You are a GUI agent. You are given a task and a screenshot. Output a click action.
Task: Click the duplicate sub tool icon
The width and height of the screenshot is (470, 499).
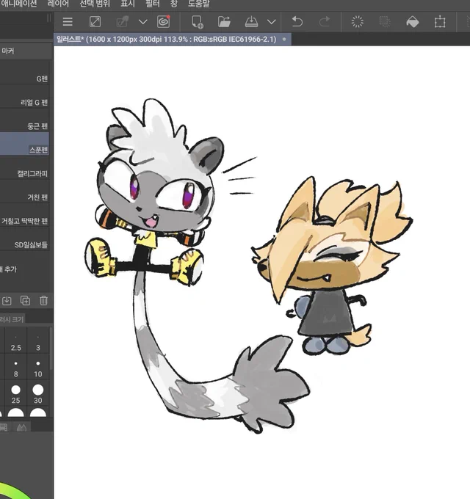25,300
